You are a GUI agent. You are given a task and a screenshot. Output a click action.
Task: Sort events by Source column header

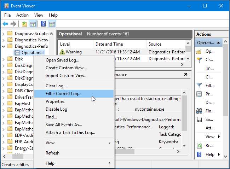[x=166, y=44]
